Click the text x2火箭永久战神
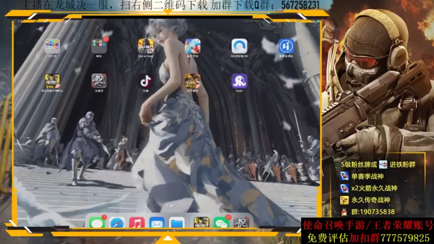 [374, 188]
